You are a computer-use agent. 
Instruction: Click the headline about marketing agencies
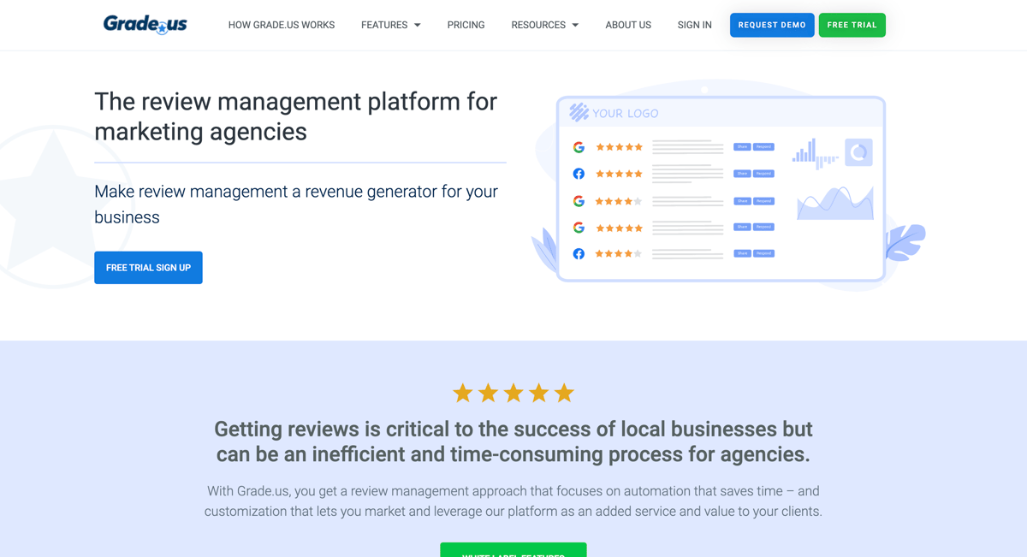click(295, 116)
